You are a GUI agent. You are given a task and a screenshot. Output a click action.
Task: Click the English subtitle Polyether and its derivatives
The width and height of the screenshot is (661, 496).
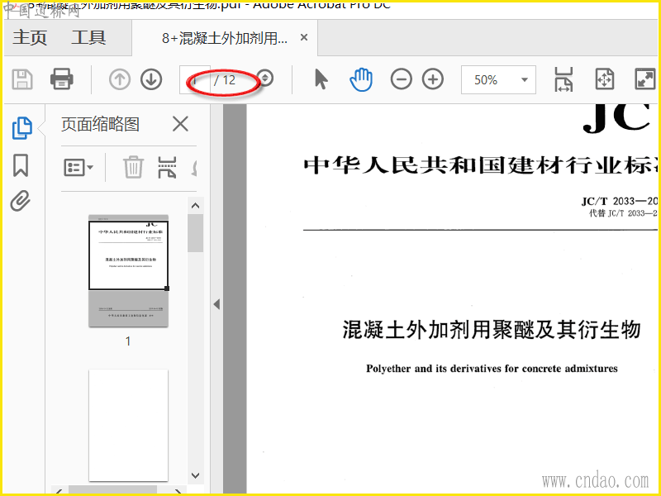click(492, 369)
